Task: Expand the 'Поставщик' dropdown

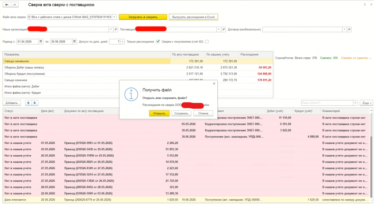Action: tap(219, 29)
